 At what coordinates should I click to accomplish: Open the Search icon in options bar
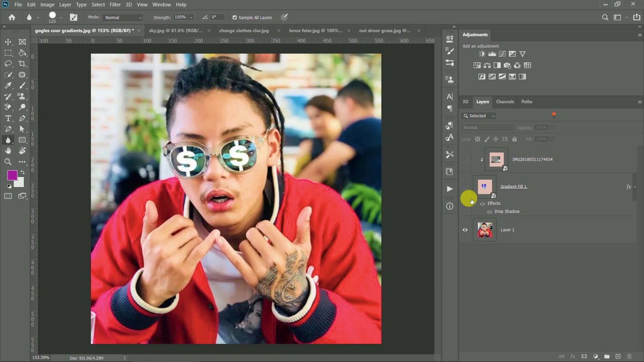(x=605, y=17)
